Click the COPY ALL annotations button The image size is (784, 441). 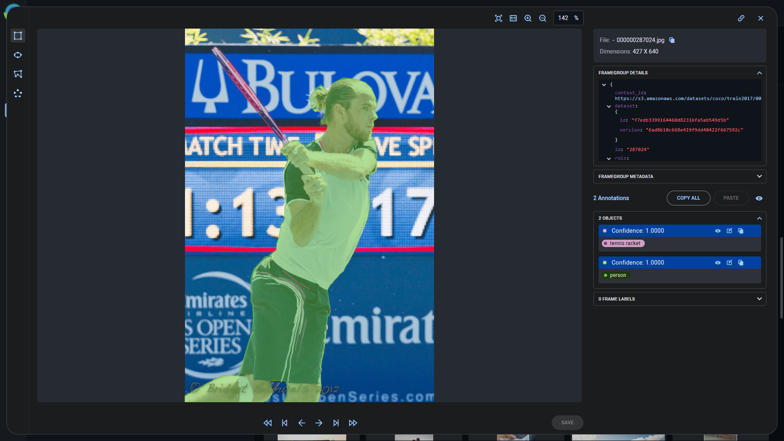(688, 198)
